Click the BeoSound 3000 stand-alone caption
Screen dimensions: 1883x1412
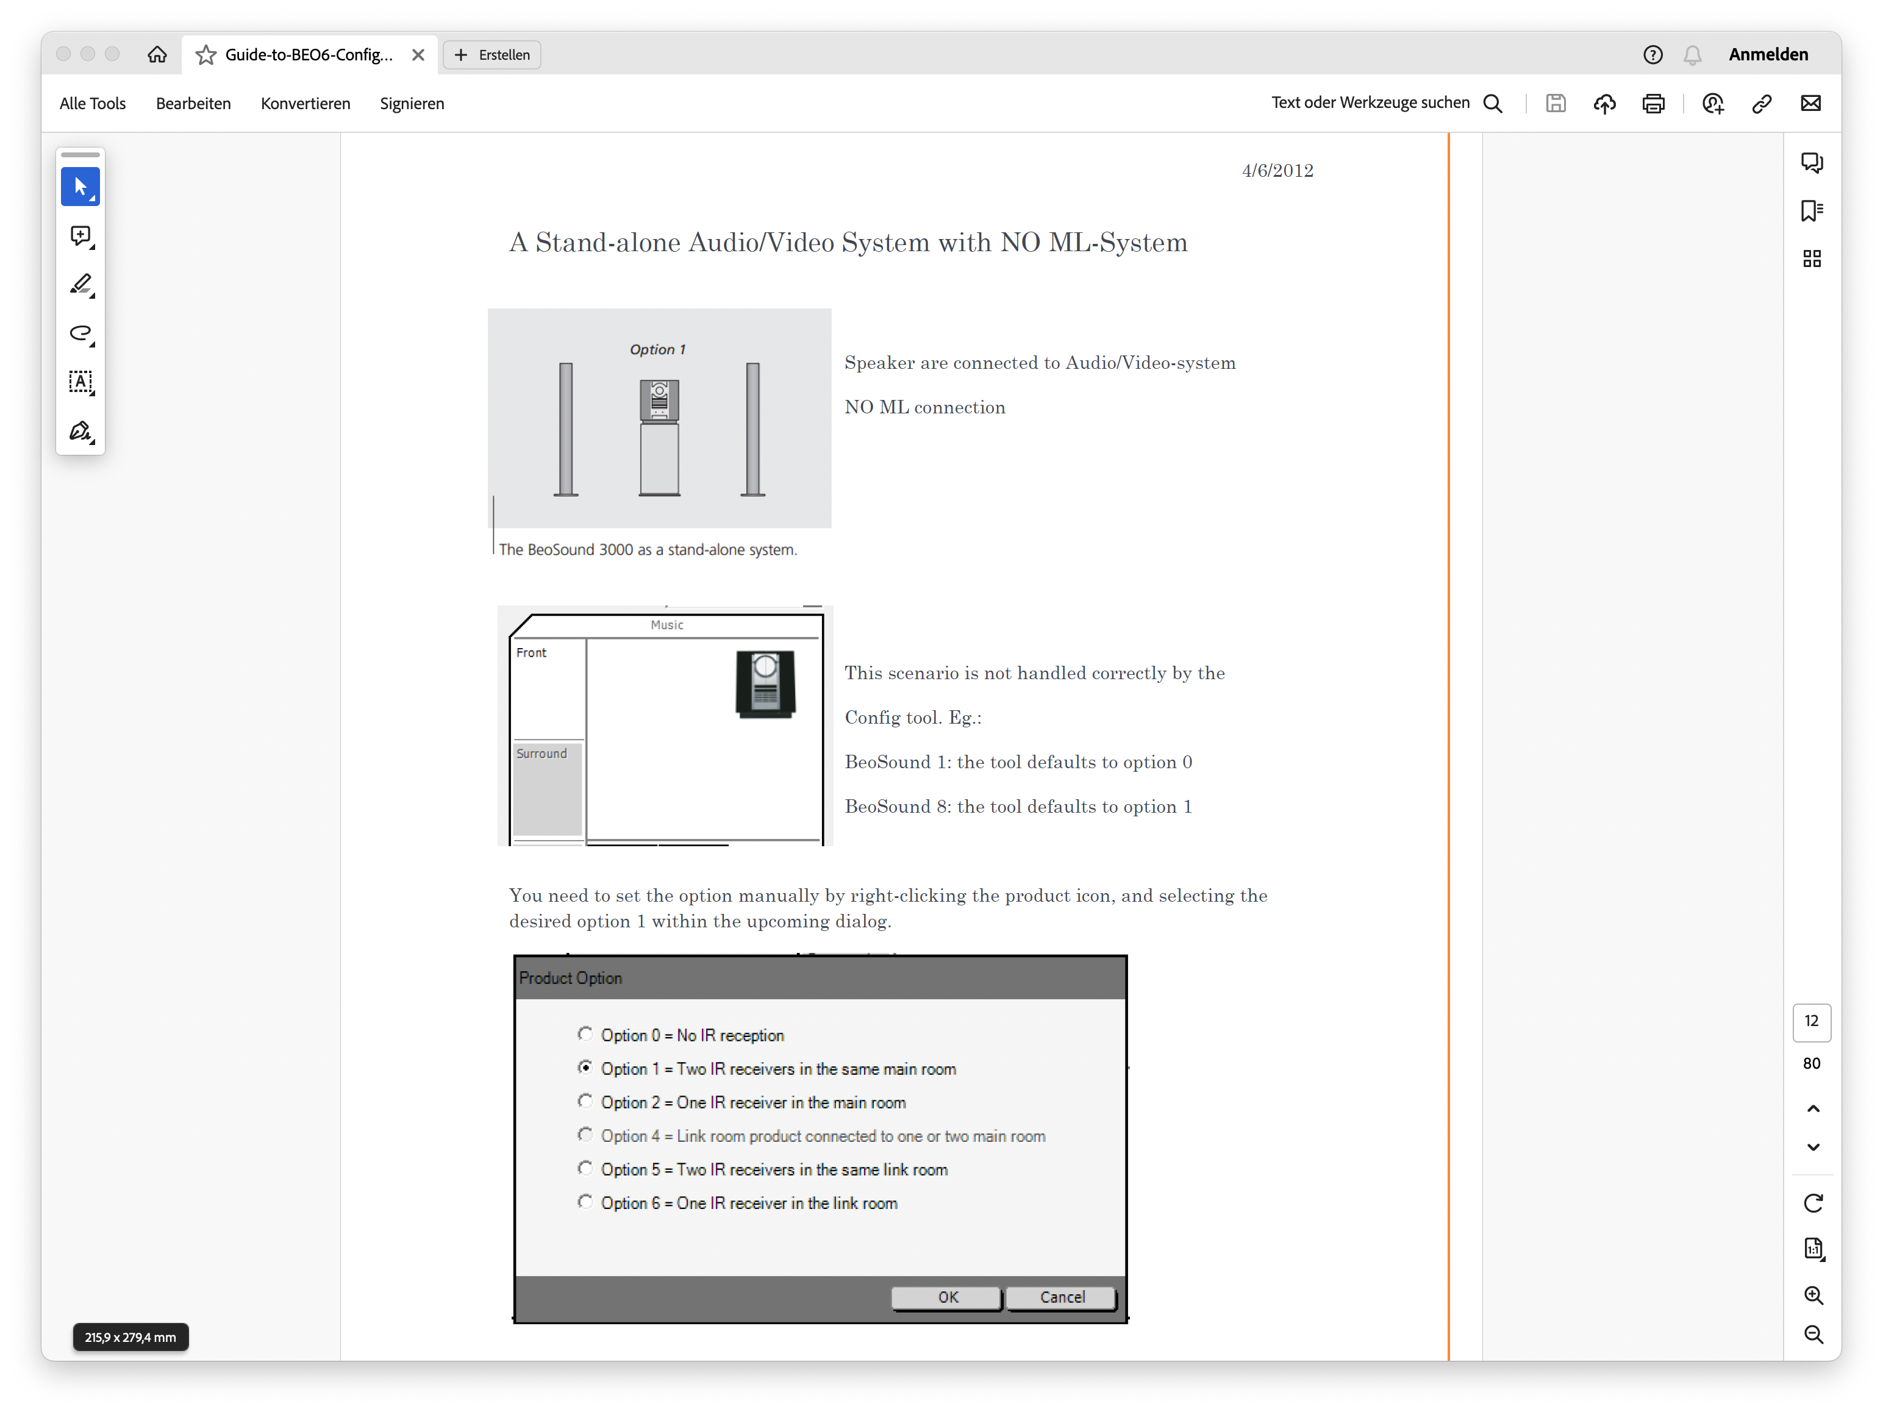click(648, 550)
